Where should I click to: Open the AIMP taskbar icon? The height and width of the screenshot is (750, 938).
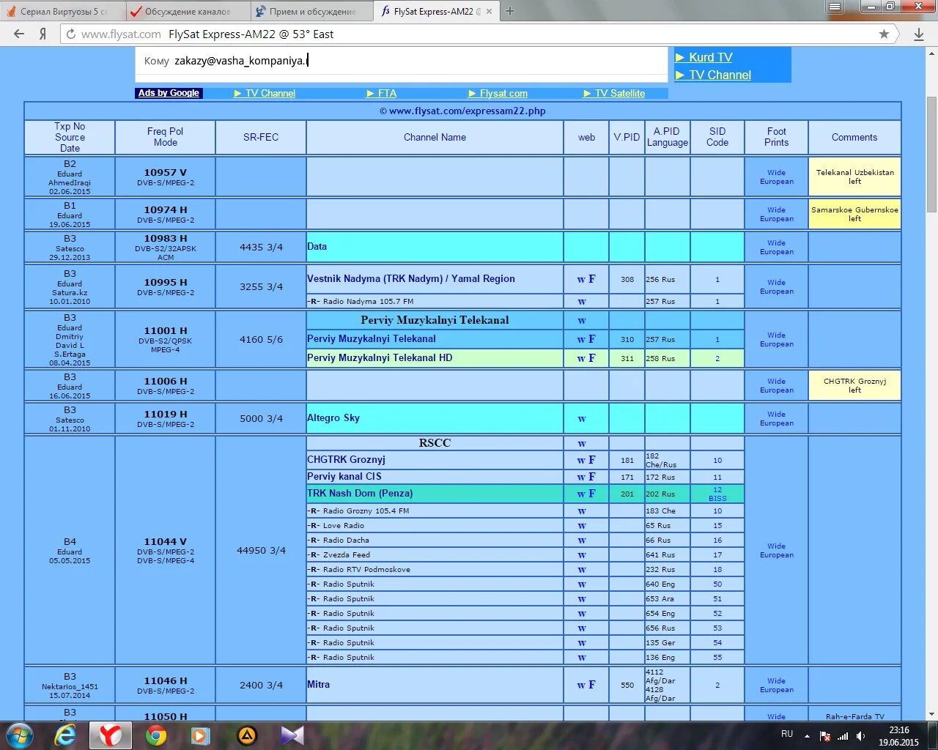click(247, 735)
